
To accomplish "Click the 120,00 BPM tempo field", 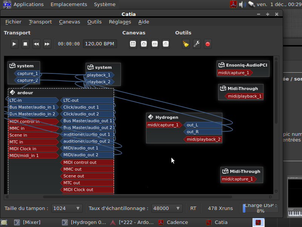I will (100, 44).
